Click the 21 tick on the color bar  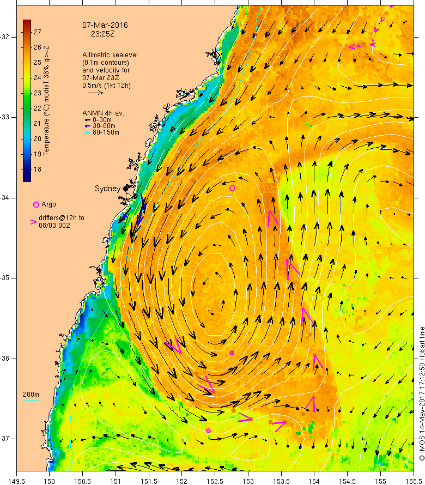click(x=38, y=123)
